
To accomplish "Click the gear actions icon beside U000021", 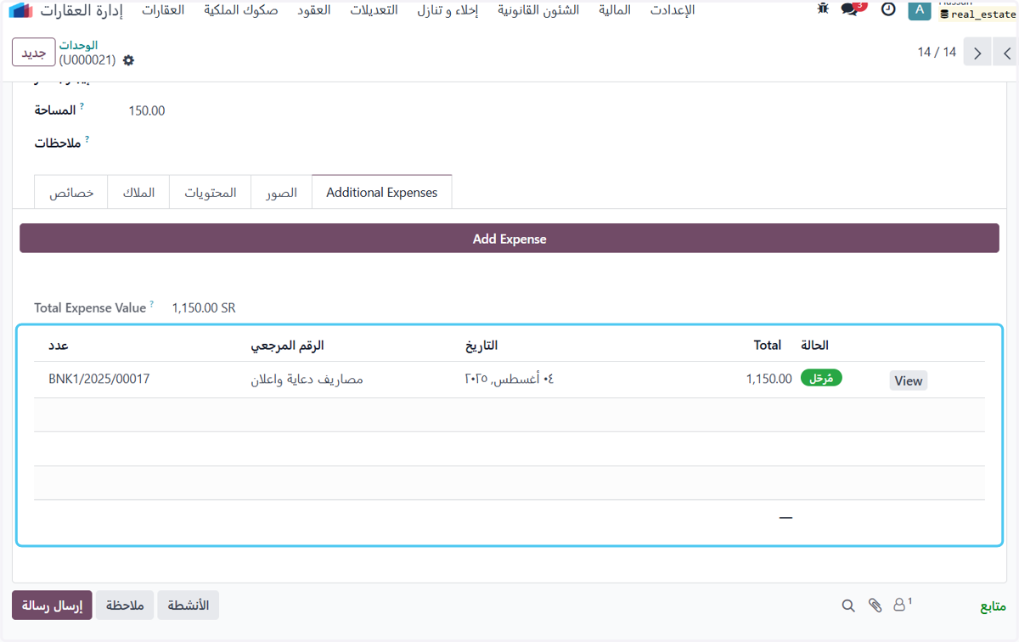I will point(128,60).
